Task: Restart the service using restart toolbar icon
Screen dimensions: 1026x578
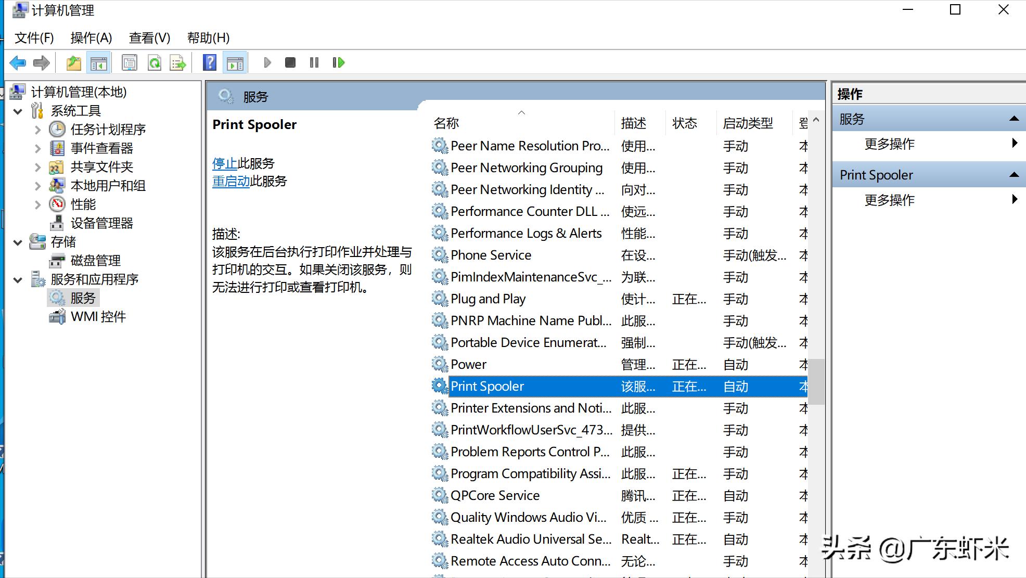Action: click(338, 62)
